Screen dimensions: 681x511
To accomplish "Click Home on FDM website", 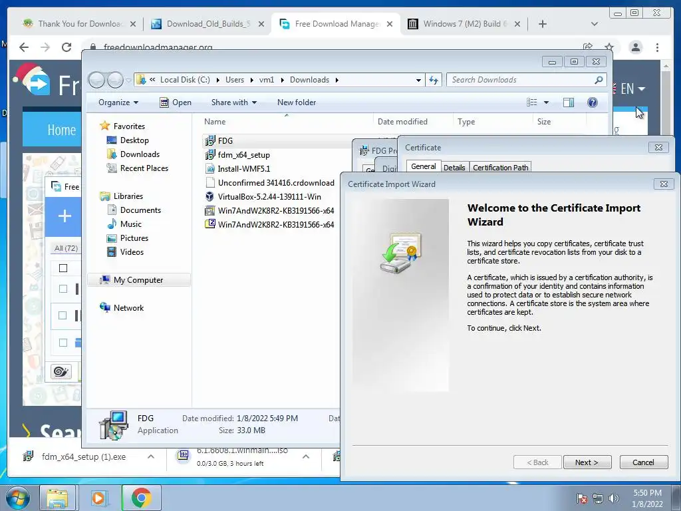I will pos(61,130).
